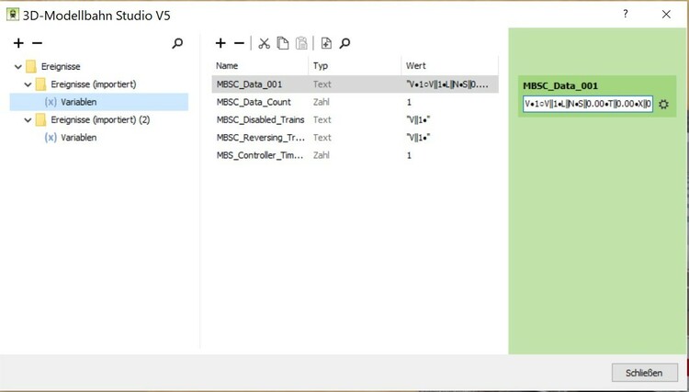This screenshot has height=392, width=689.
Task: Select the MBSC_Disabled_Trains variable row
Action: (355, 120)
